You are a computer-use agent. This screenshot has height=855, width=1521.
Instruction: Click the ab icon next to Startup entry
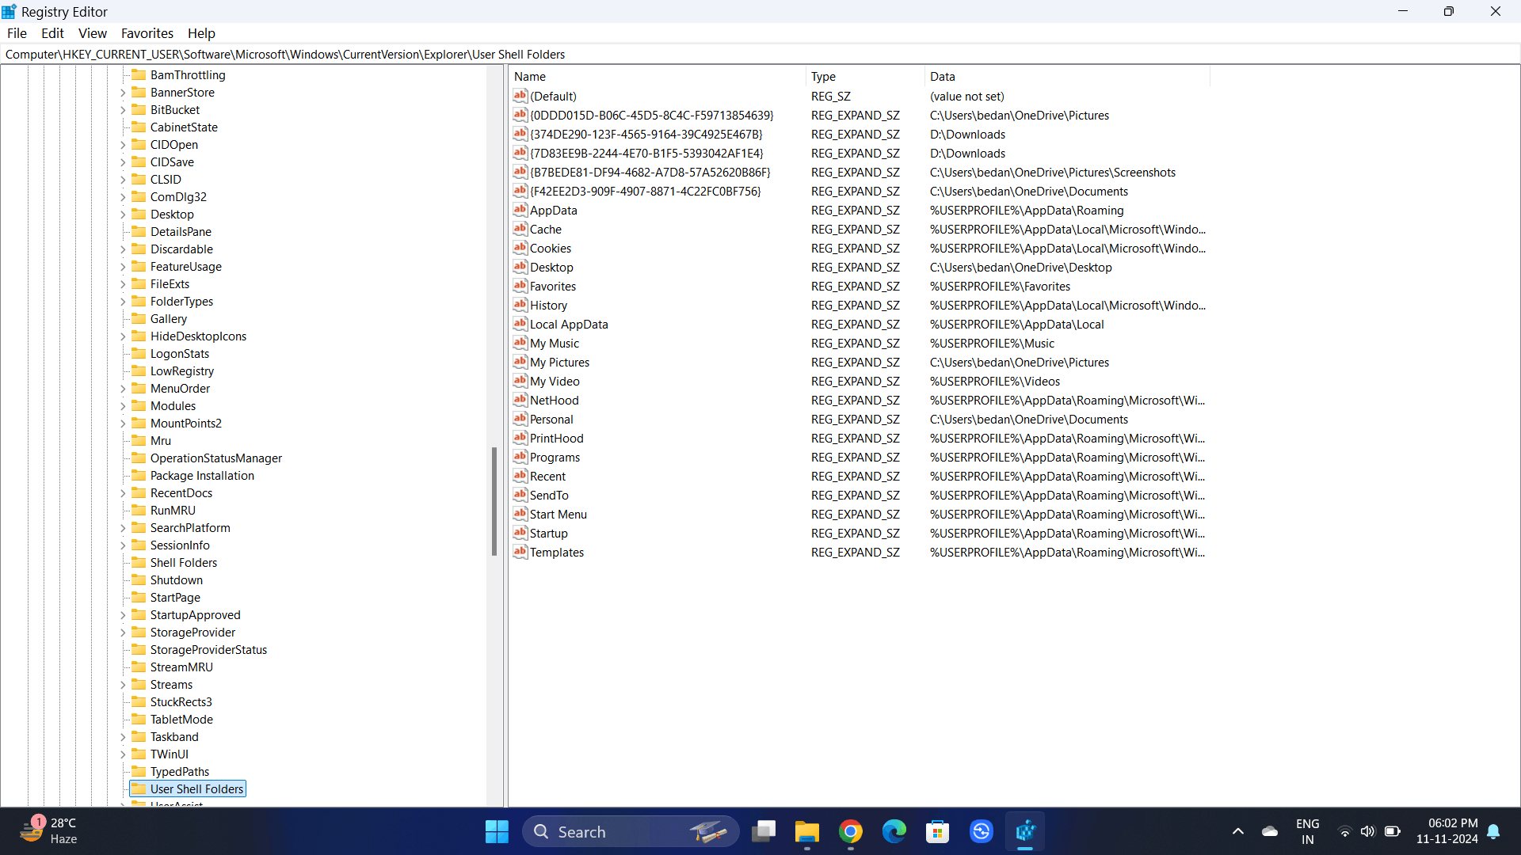click(x=520, y=533)
